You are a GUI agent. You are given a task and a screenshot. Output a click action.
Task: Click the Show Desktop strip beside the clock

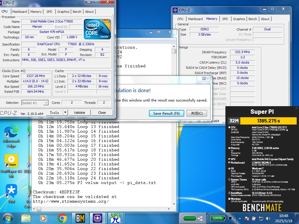pos(297,218)
